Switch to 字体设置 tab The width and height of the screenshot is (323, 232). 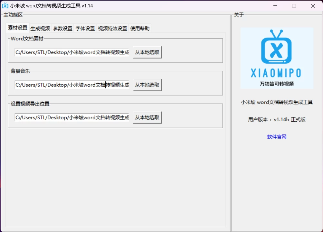pyautogui.click(x=85, y=28)
